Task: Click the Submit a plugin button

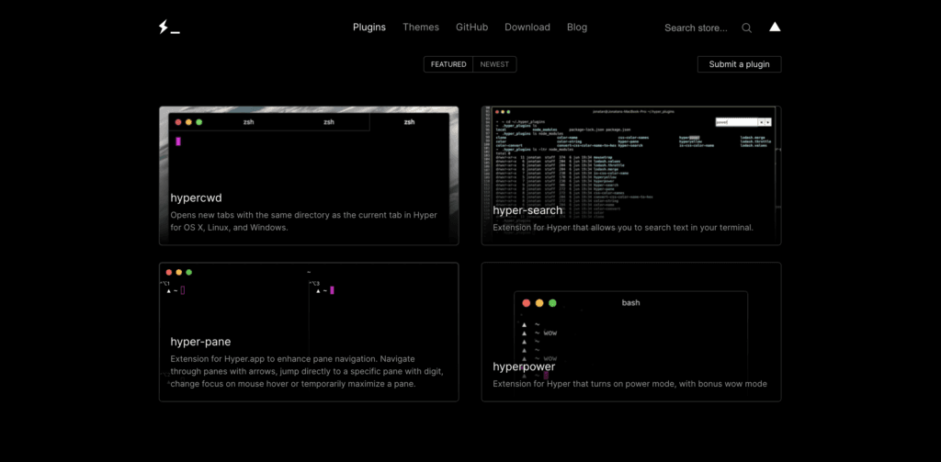Action: coord(739,64)
